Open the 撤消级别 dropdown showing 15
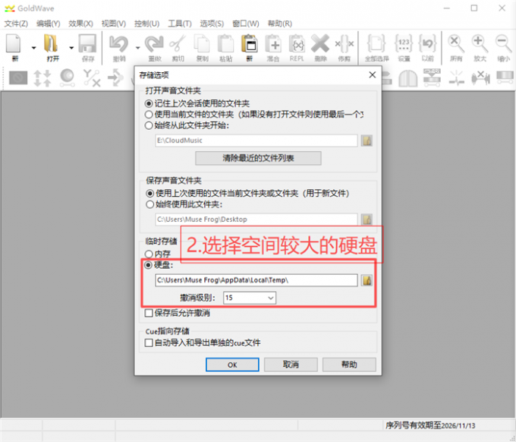The height and width of the screenshot is (442, 516). coord(250,298)
